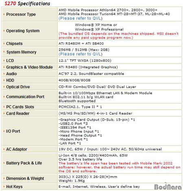
Task: Select the 'Processor Type' row label
Action: [21, 14]
